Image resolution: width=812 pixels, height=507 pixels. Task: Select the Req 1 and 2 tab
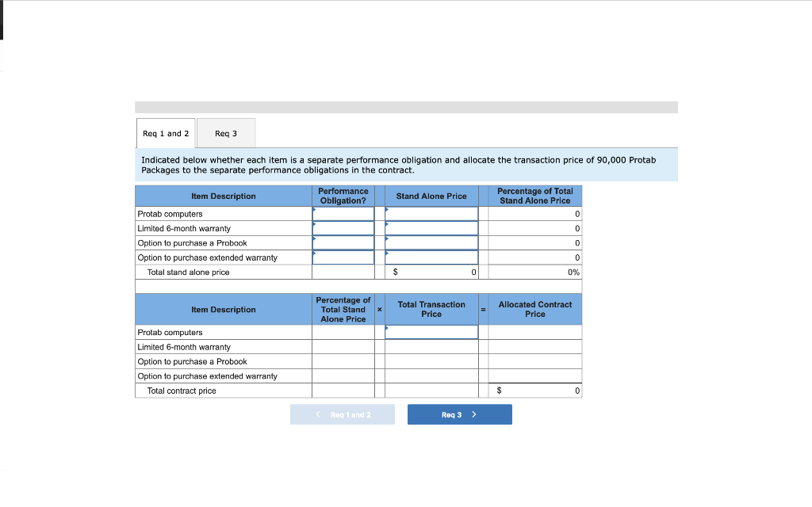(x=166, y=132)
